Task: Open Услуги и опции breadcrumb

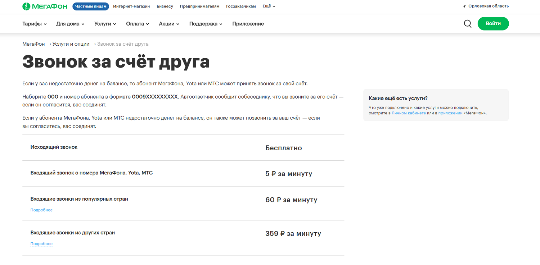Action: [71, 44]
